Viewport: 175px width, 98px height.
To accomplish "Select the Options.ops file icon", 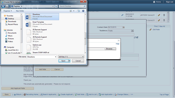I will (x=29, y=47).
